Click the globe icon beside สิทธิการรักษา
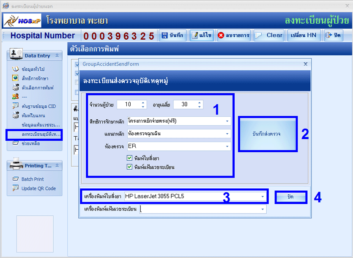 pos(15,78)
